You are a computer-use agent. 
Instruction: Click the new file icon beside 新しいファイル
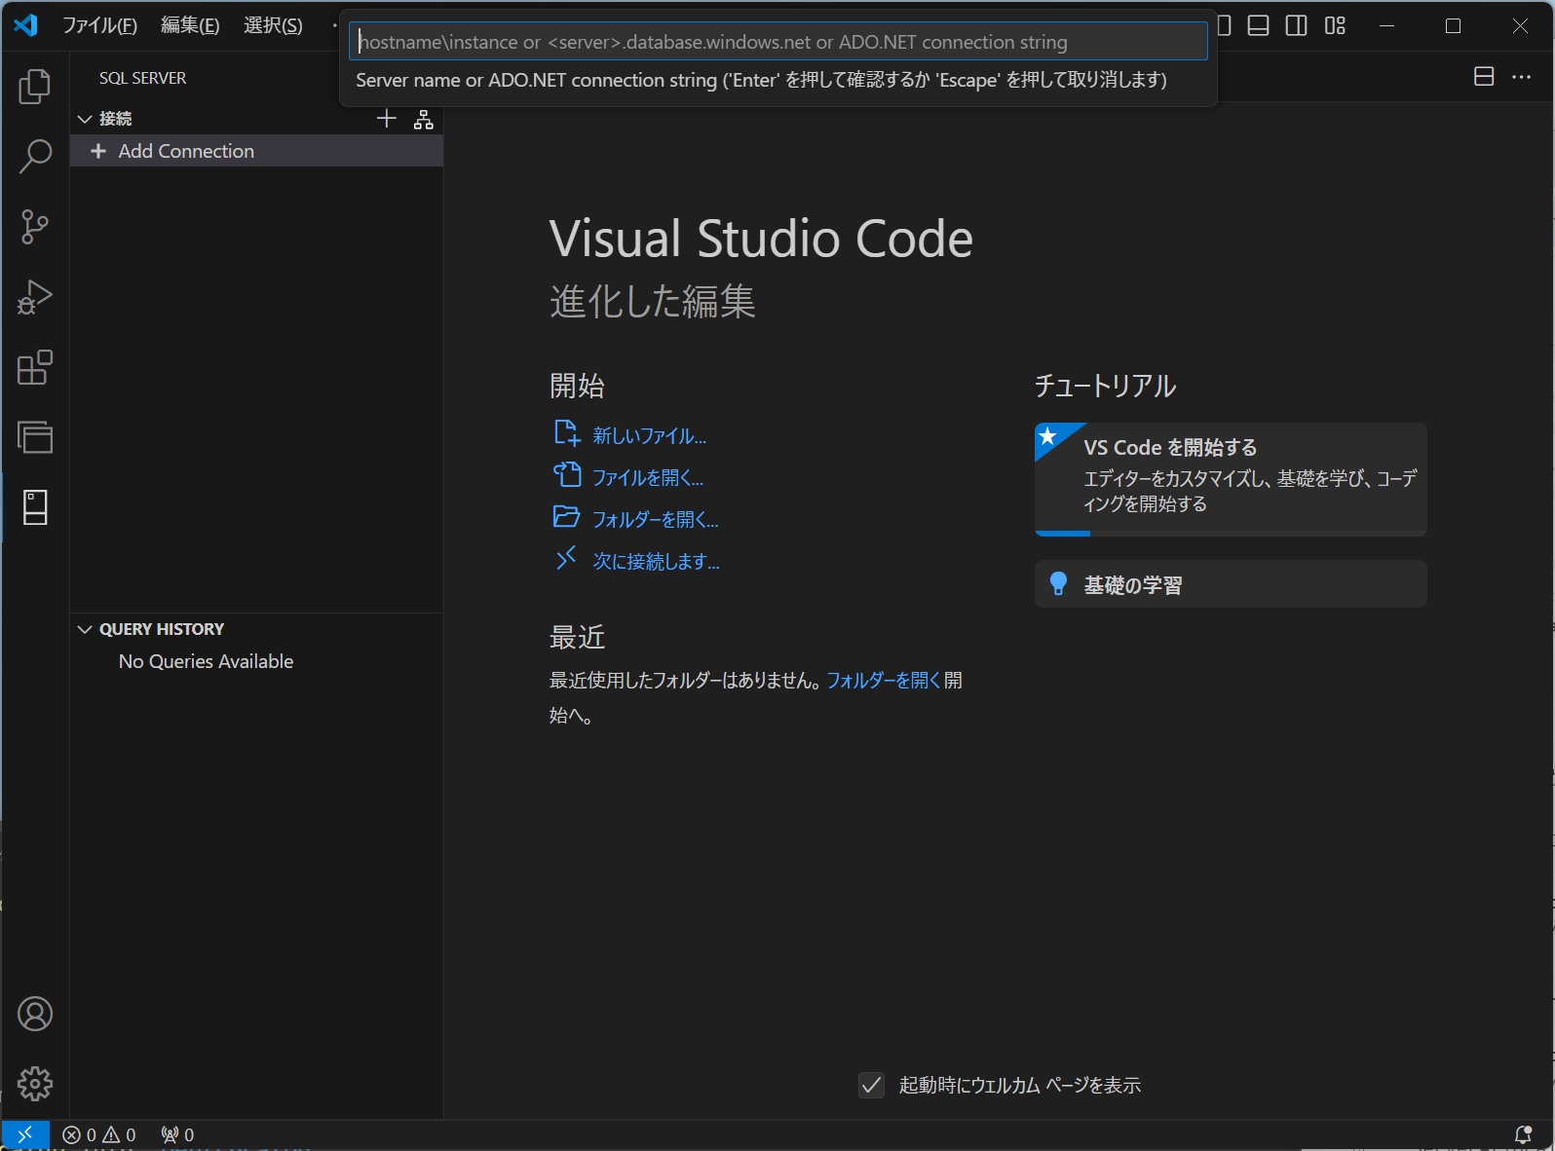point(567,433)
